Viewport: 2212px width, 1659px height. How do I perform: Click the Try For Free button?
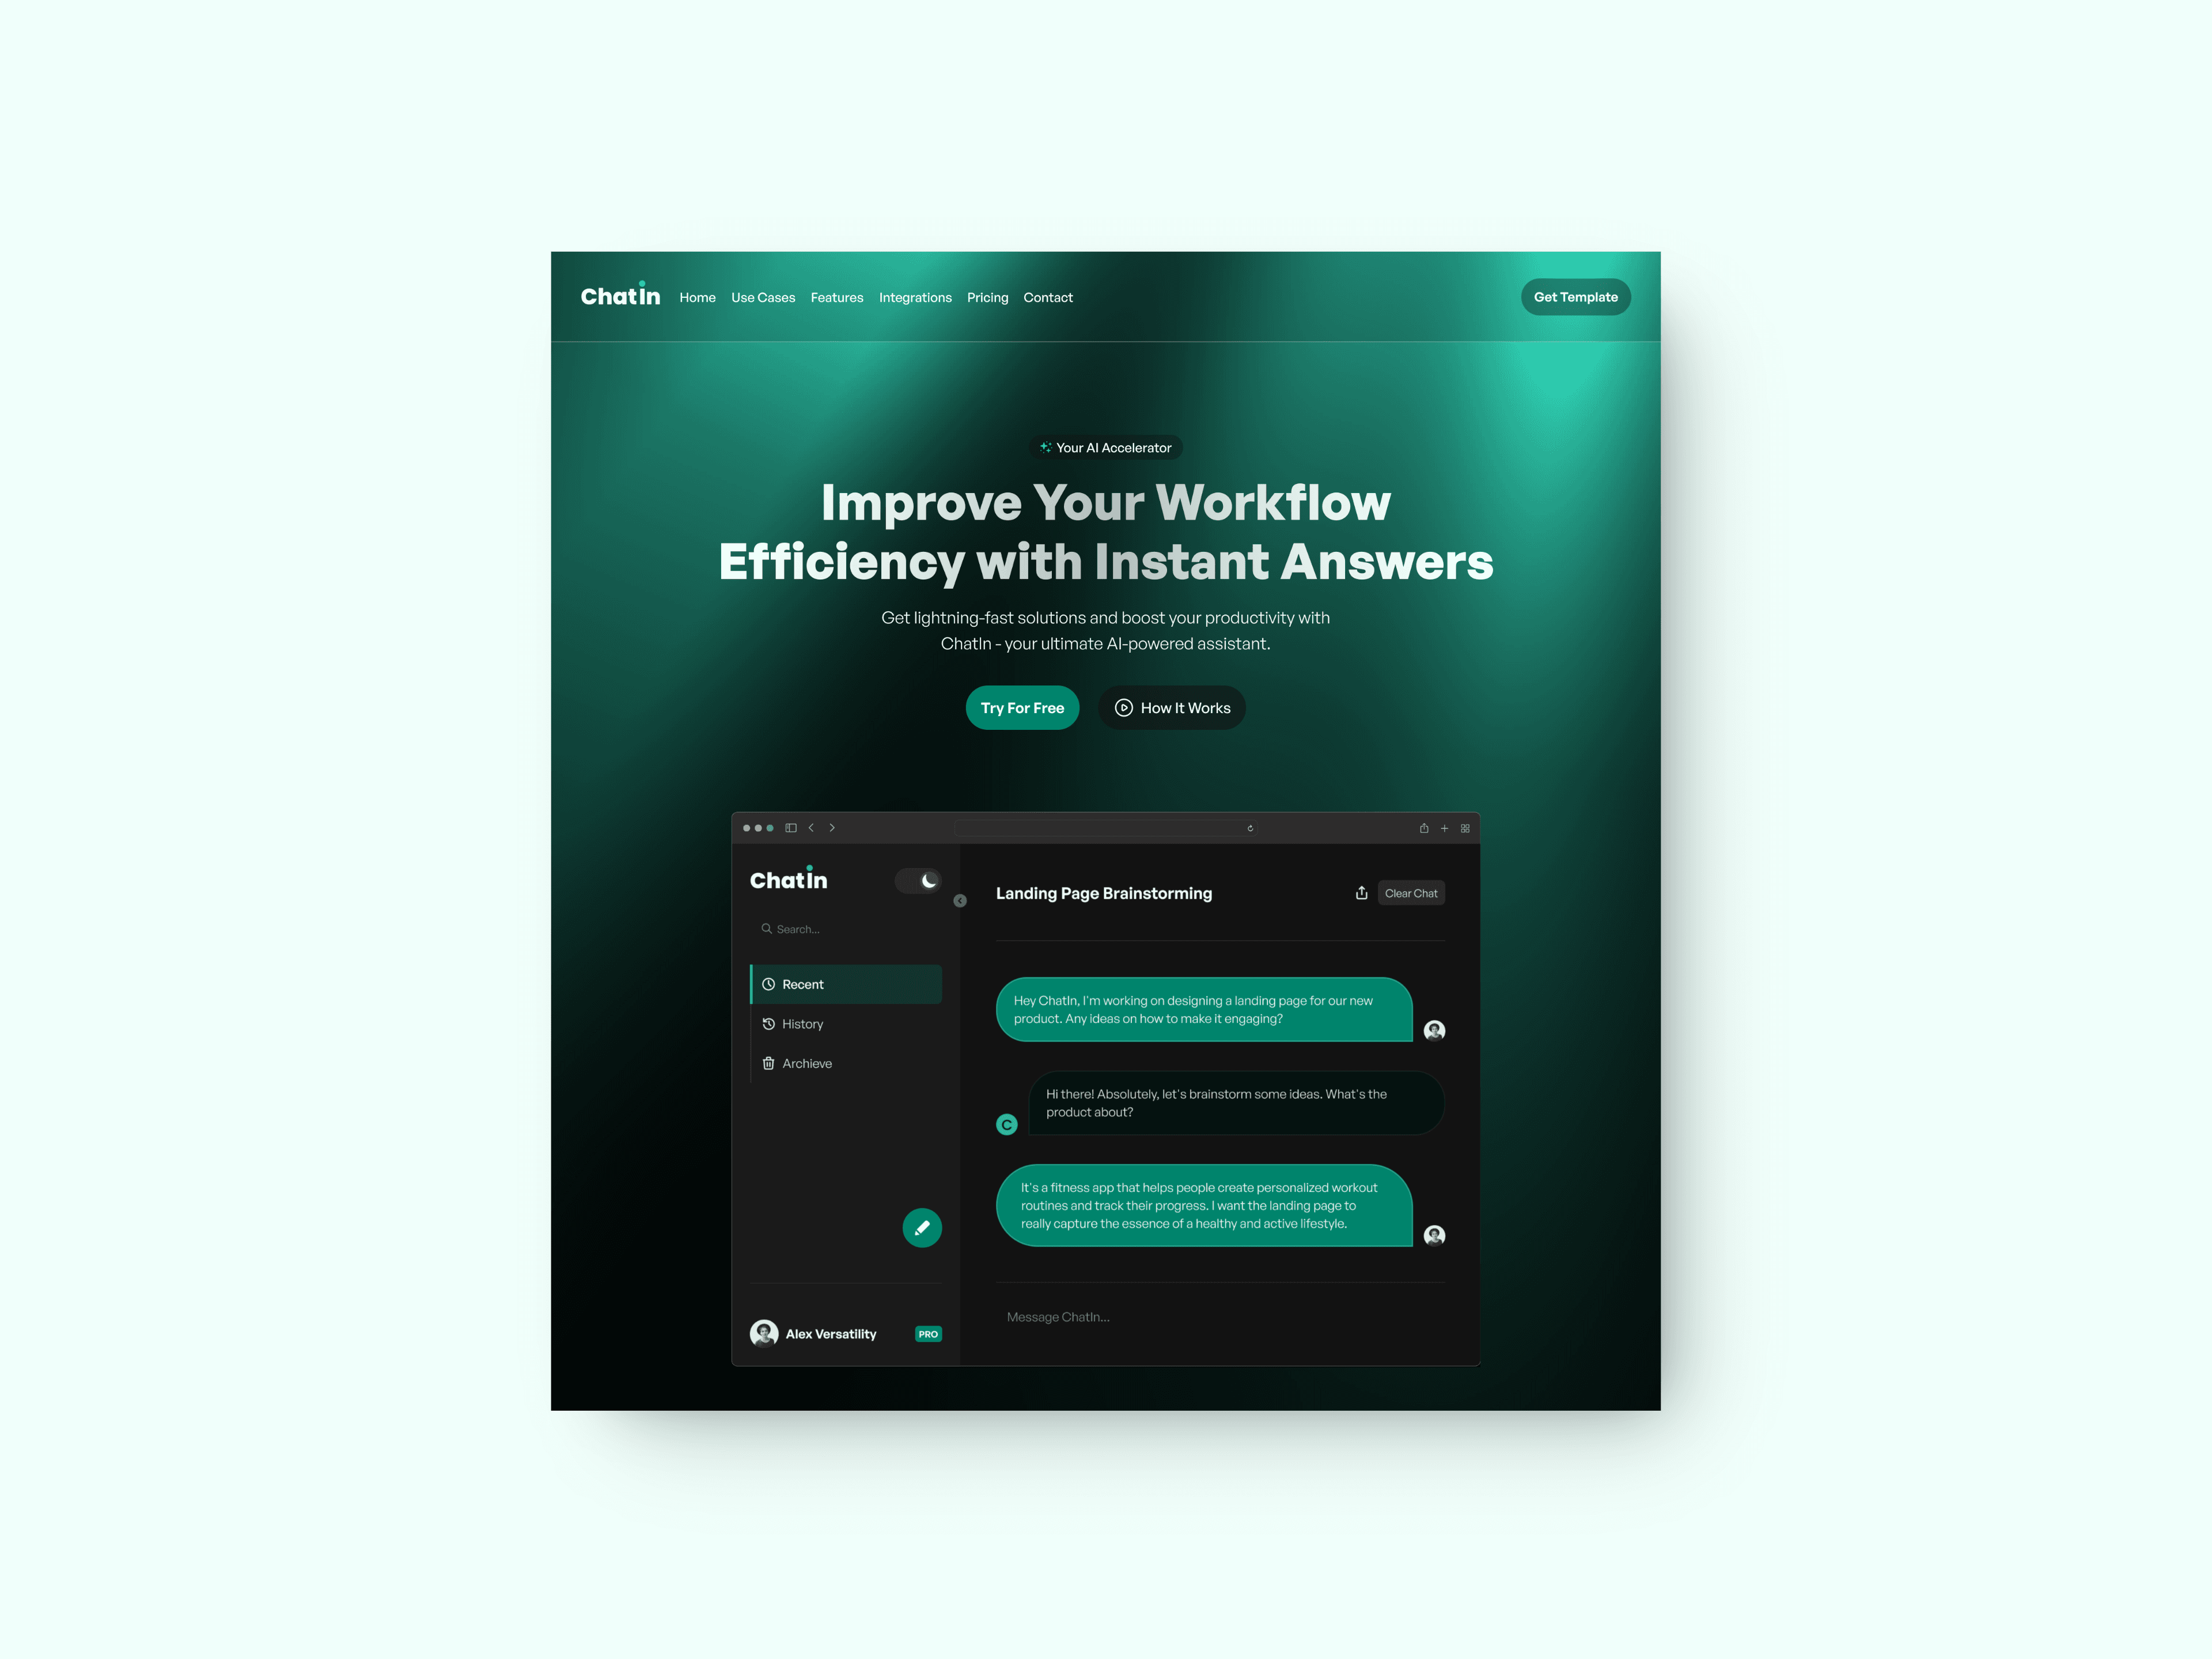pos(1022,707)
